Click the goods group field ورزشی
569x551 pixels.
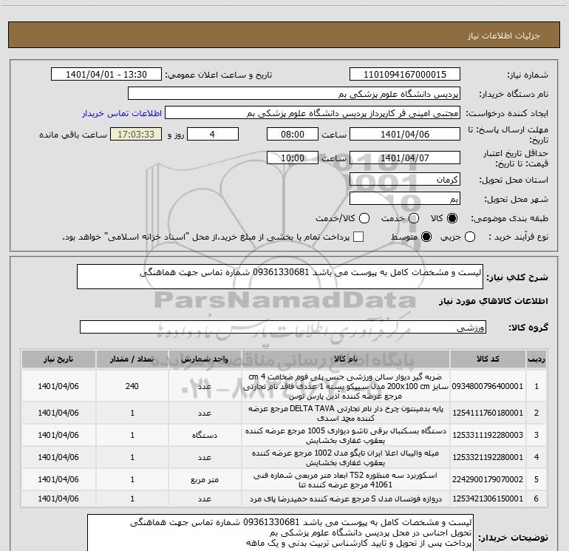[x=283, y=327]
